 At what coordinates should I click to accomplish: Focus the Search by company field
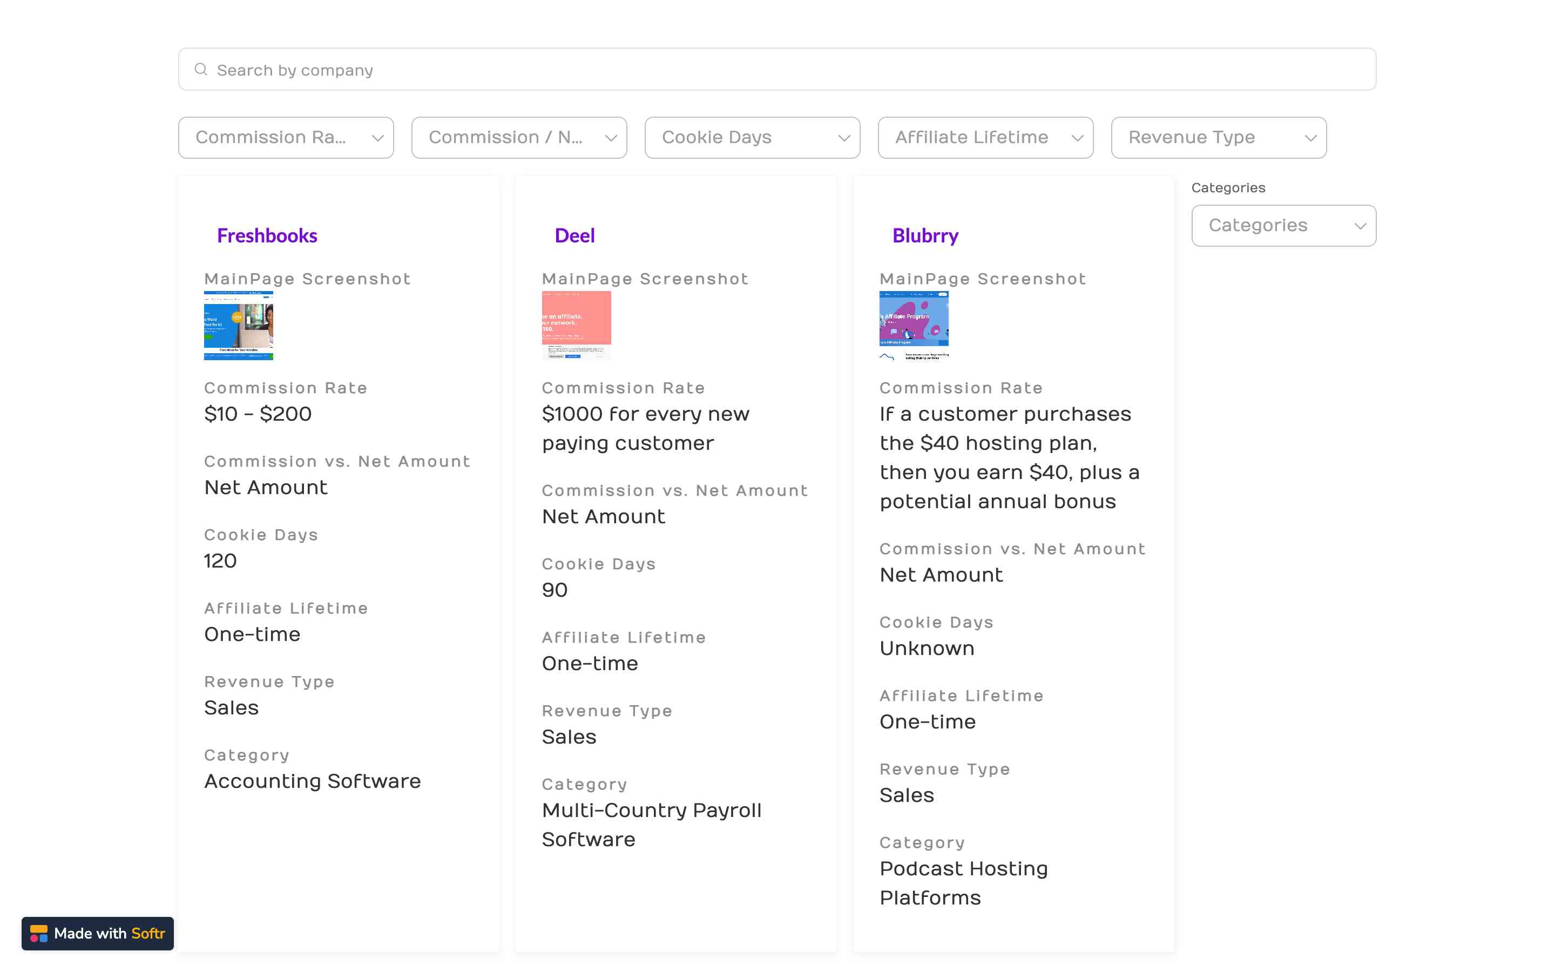coord(776,70)
